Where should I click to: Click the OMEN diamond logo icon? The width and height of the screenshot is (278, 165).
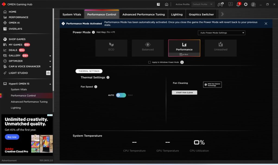(x=4, y=4)
